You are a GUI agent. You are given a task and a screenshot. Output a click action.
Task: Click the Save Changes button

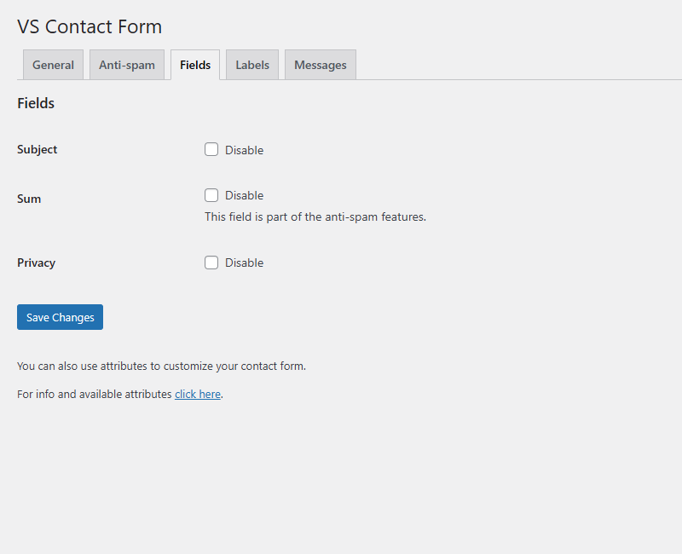coord(60,316)
